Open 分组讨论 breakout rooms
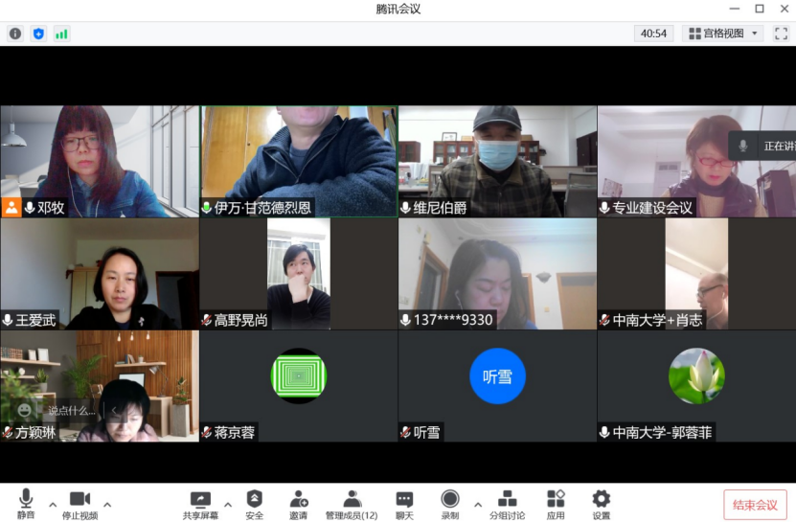The height and width of the screenshot is (522, 796). coord(508,504)
